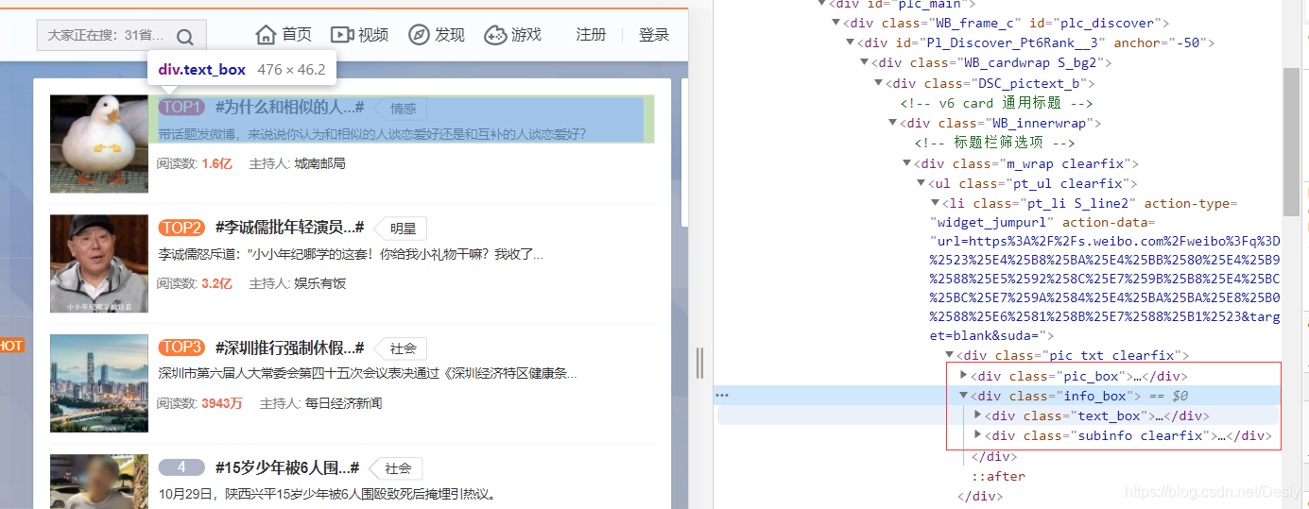Viewport: 1309px width, 509px height.
Task: Open host 每日经济新闻 profile
Action: tap(343, 403)
